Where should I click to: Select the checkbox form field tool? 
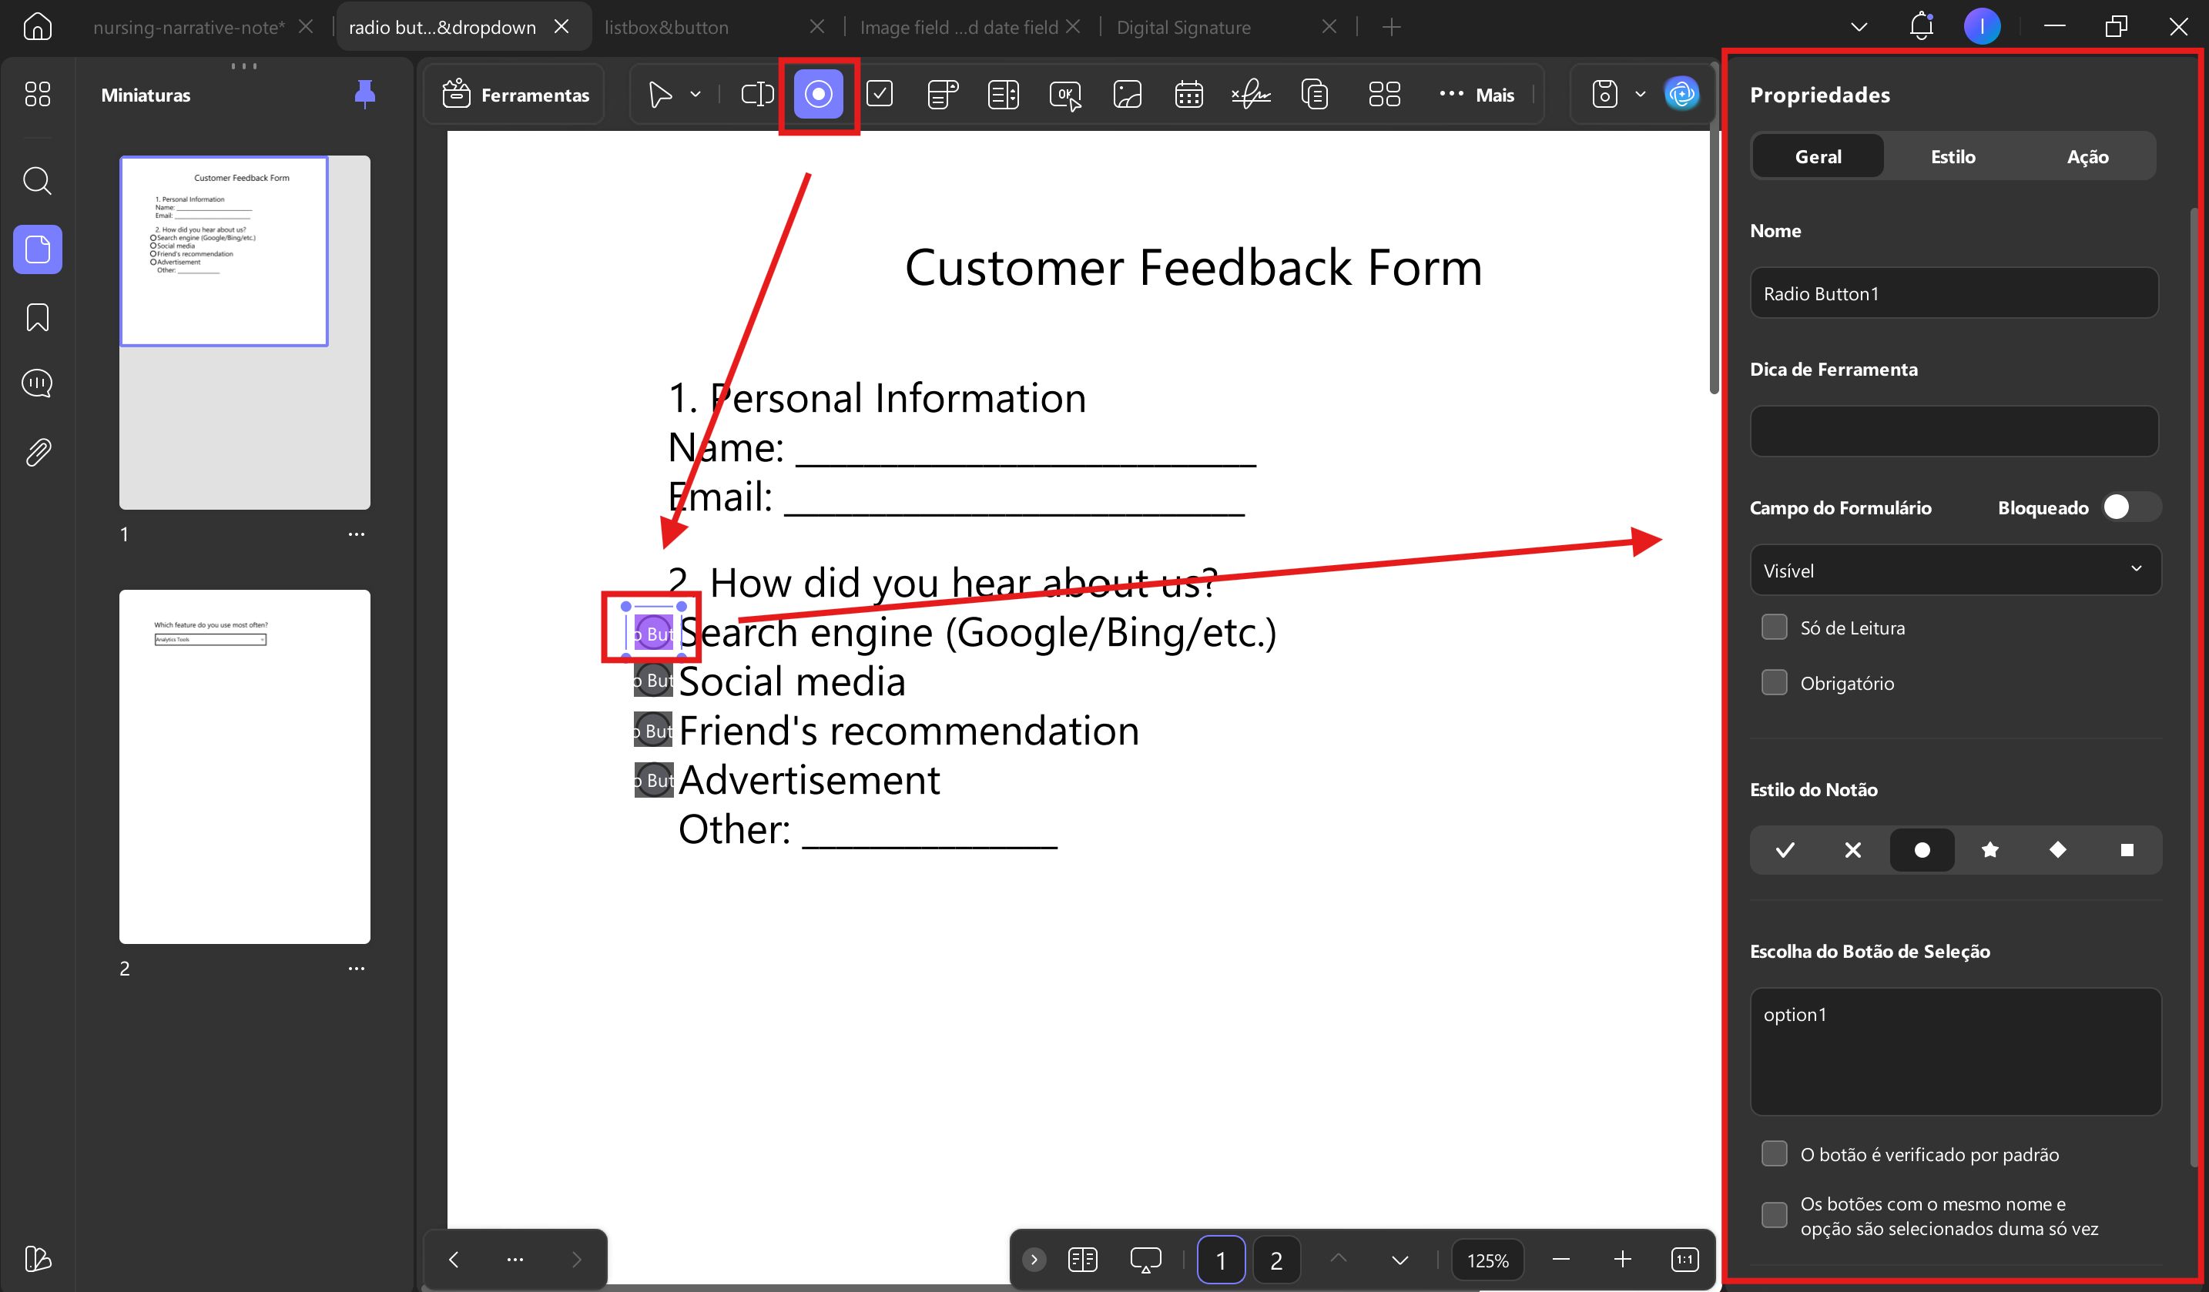pos(880,94)
